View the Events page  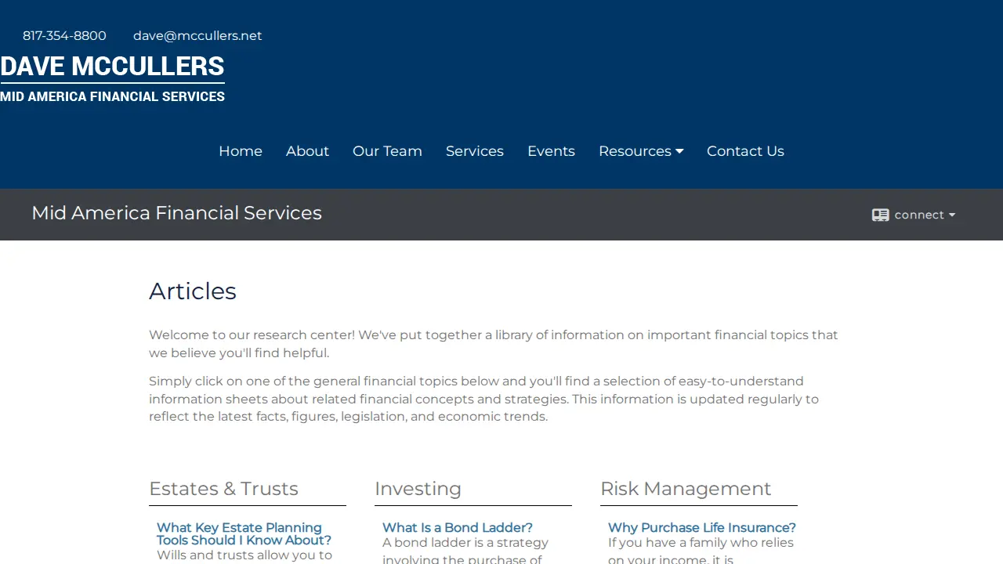[551, 151]
